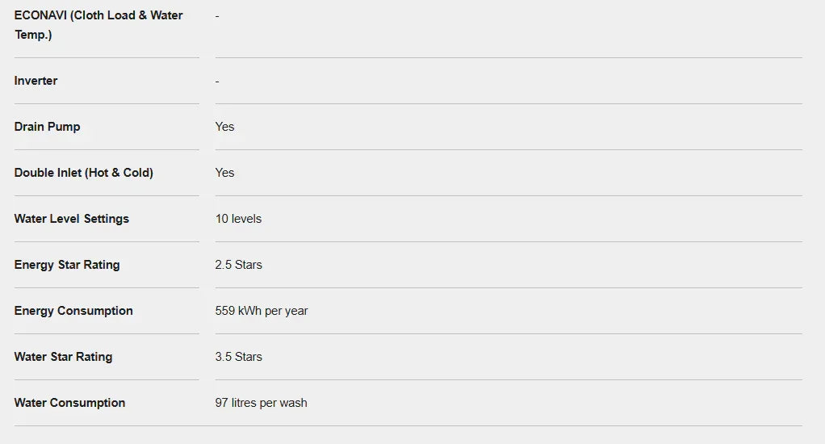Click the '2.5 Stars' value
This screenshot has height=444, width=825.
pyautogui.click(x=238, y=265)
